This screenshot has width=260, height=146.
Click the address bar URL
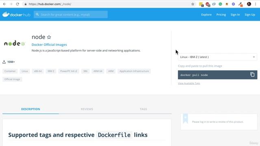[50, 4]
